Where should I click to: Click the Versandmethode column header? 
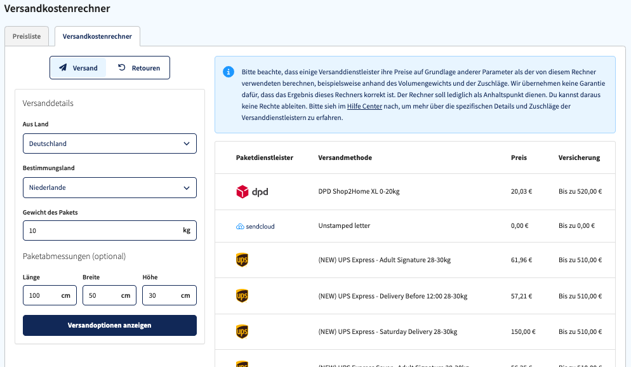(345, 157)
